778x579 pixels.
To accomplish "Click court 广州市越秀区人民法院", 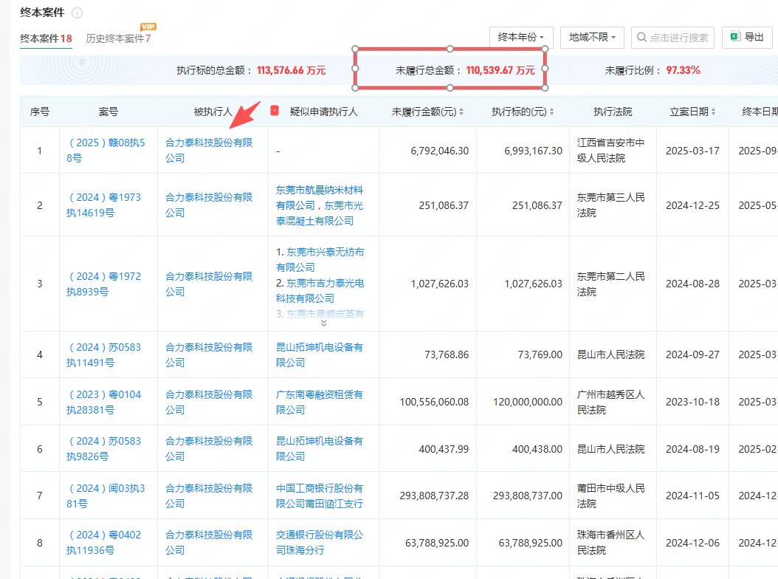I will (x=610, y=402).
